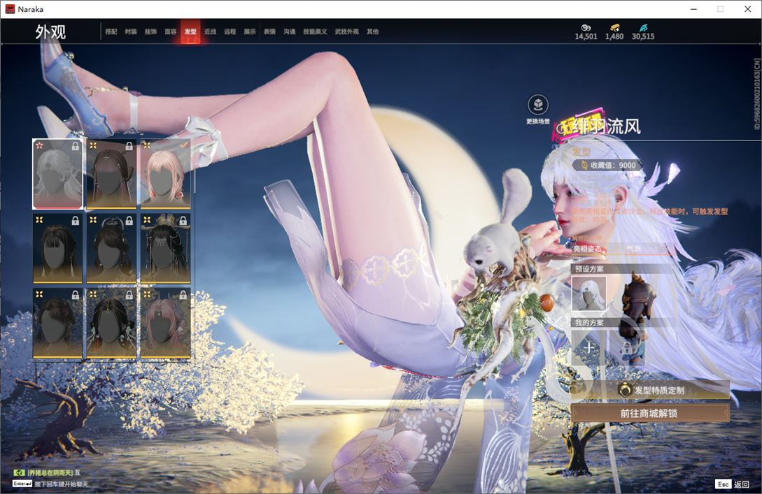
Task: Click the lock icon on ornate crown hairstyle
Action: click(x=183, y=220)
